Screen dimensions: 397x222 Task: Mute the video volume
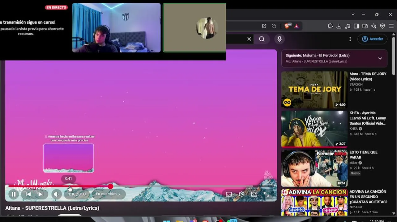tap(56, 194)
